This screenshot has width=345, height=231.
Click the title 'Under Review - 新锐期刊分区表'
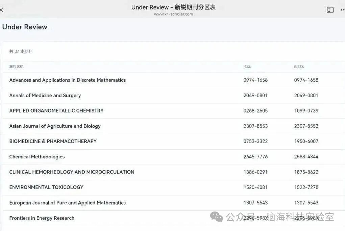tap(173, 7)
